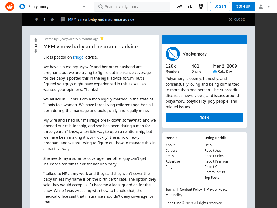This screenshot has width=277, height=208.
Task: Follow the r/legal link in the post
Action: click(79, 57)
